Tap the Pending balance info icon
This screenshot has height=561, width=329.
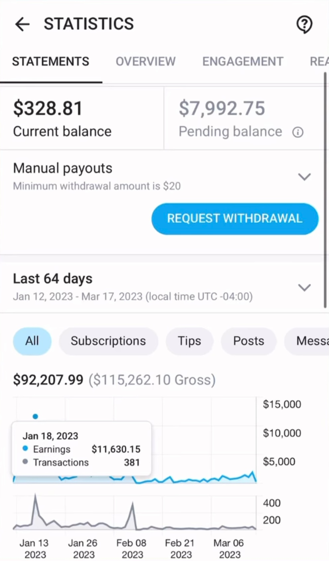[298, 132]
